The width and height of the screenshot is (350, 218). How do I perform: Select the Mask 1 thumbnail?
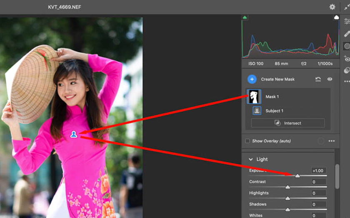[254, 96]
